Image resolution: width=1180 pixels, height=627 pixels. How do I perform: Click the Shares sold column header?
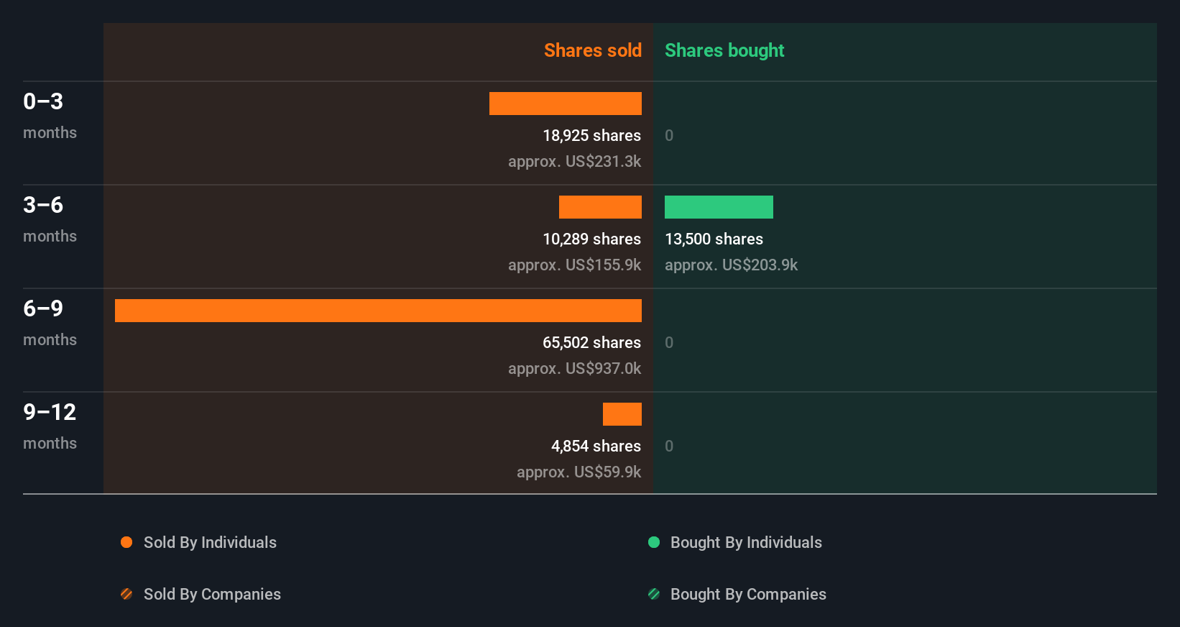[x=592, y=50]
